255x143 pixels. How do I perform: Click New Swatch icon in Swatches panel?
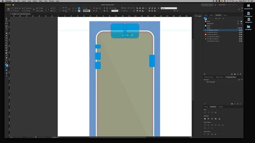point(237,74)
